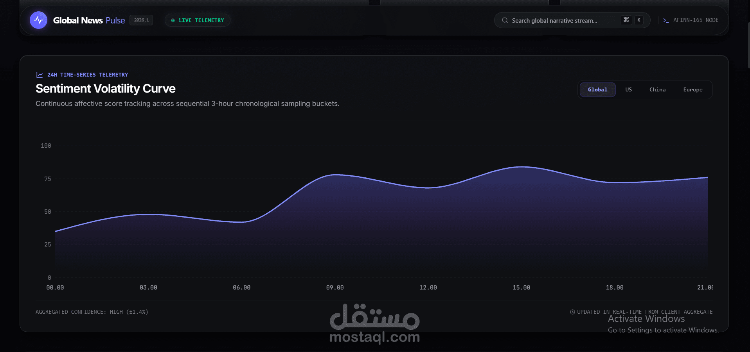Click UPDATED IN REAL-TIME FROM CLIENT AGGREGATE text
The width and height of the screenshot is (750, 352).
point(645,312)
